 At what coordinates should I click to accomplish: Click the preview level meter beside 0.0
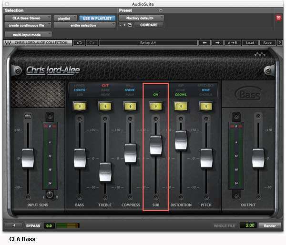coord(68,225)
